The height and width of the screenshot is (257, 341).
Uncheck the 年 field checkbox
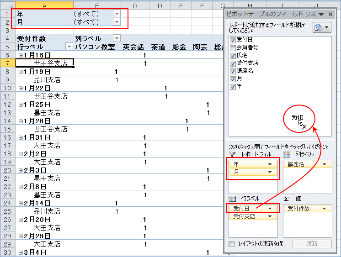pos(233,87)
